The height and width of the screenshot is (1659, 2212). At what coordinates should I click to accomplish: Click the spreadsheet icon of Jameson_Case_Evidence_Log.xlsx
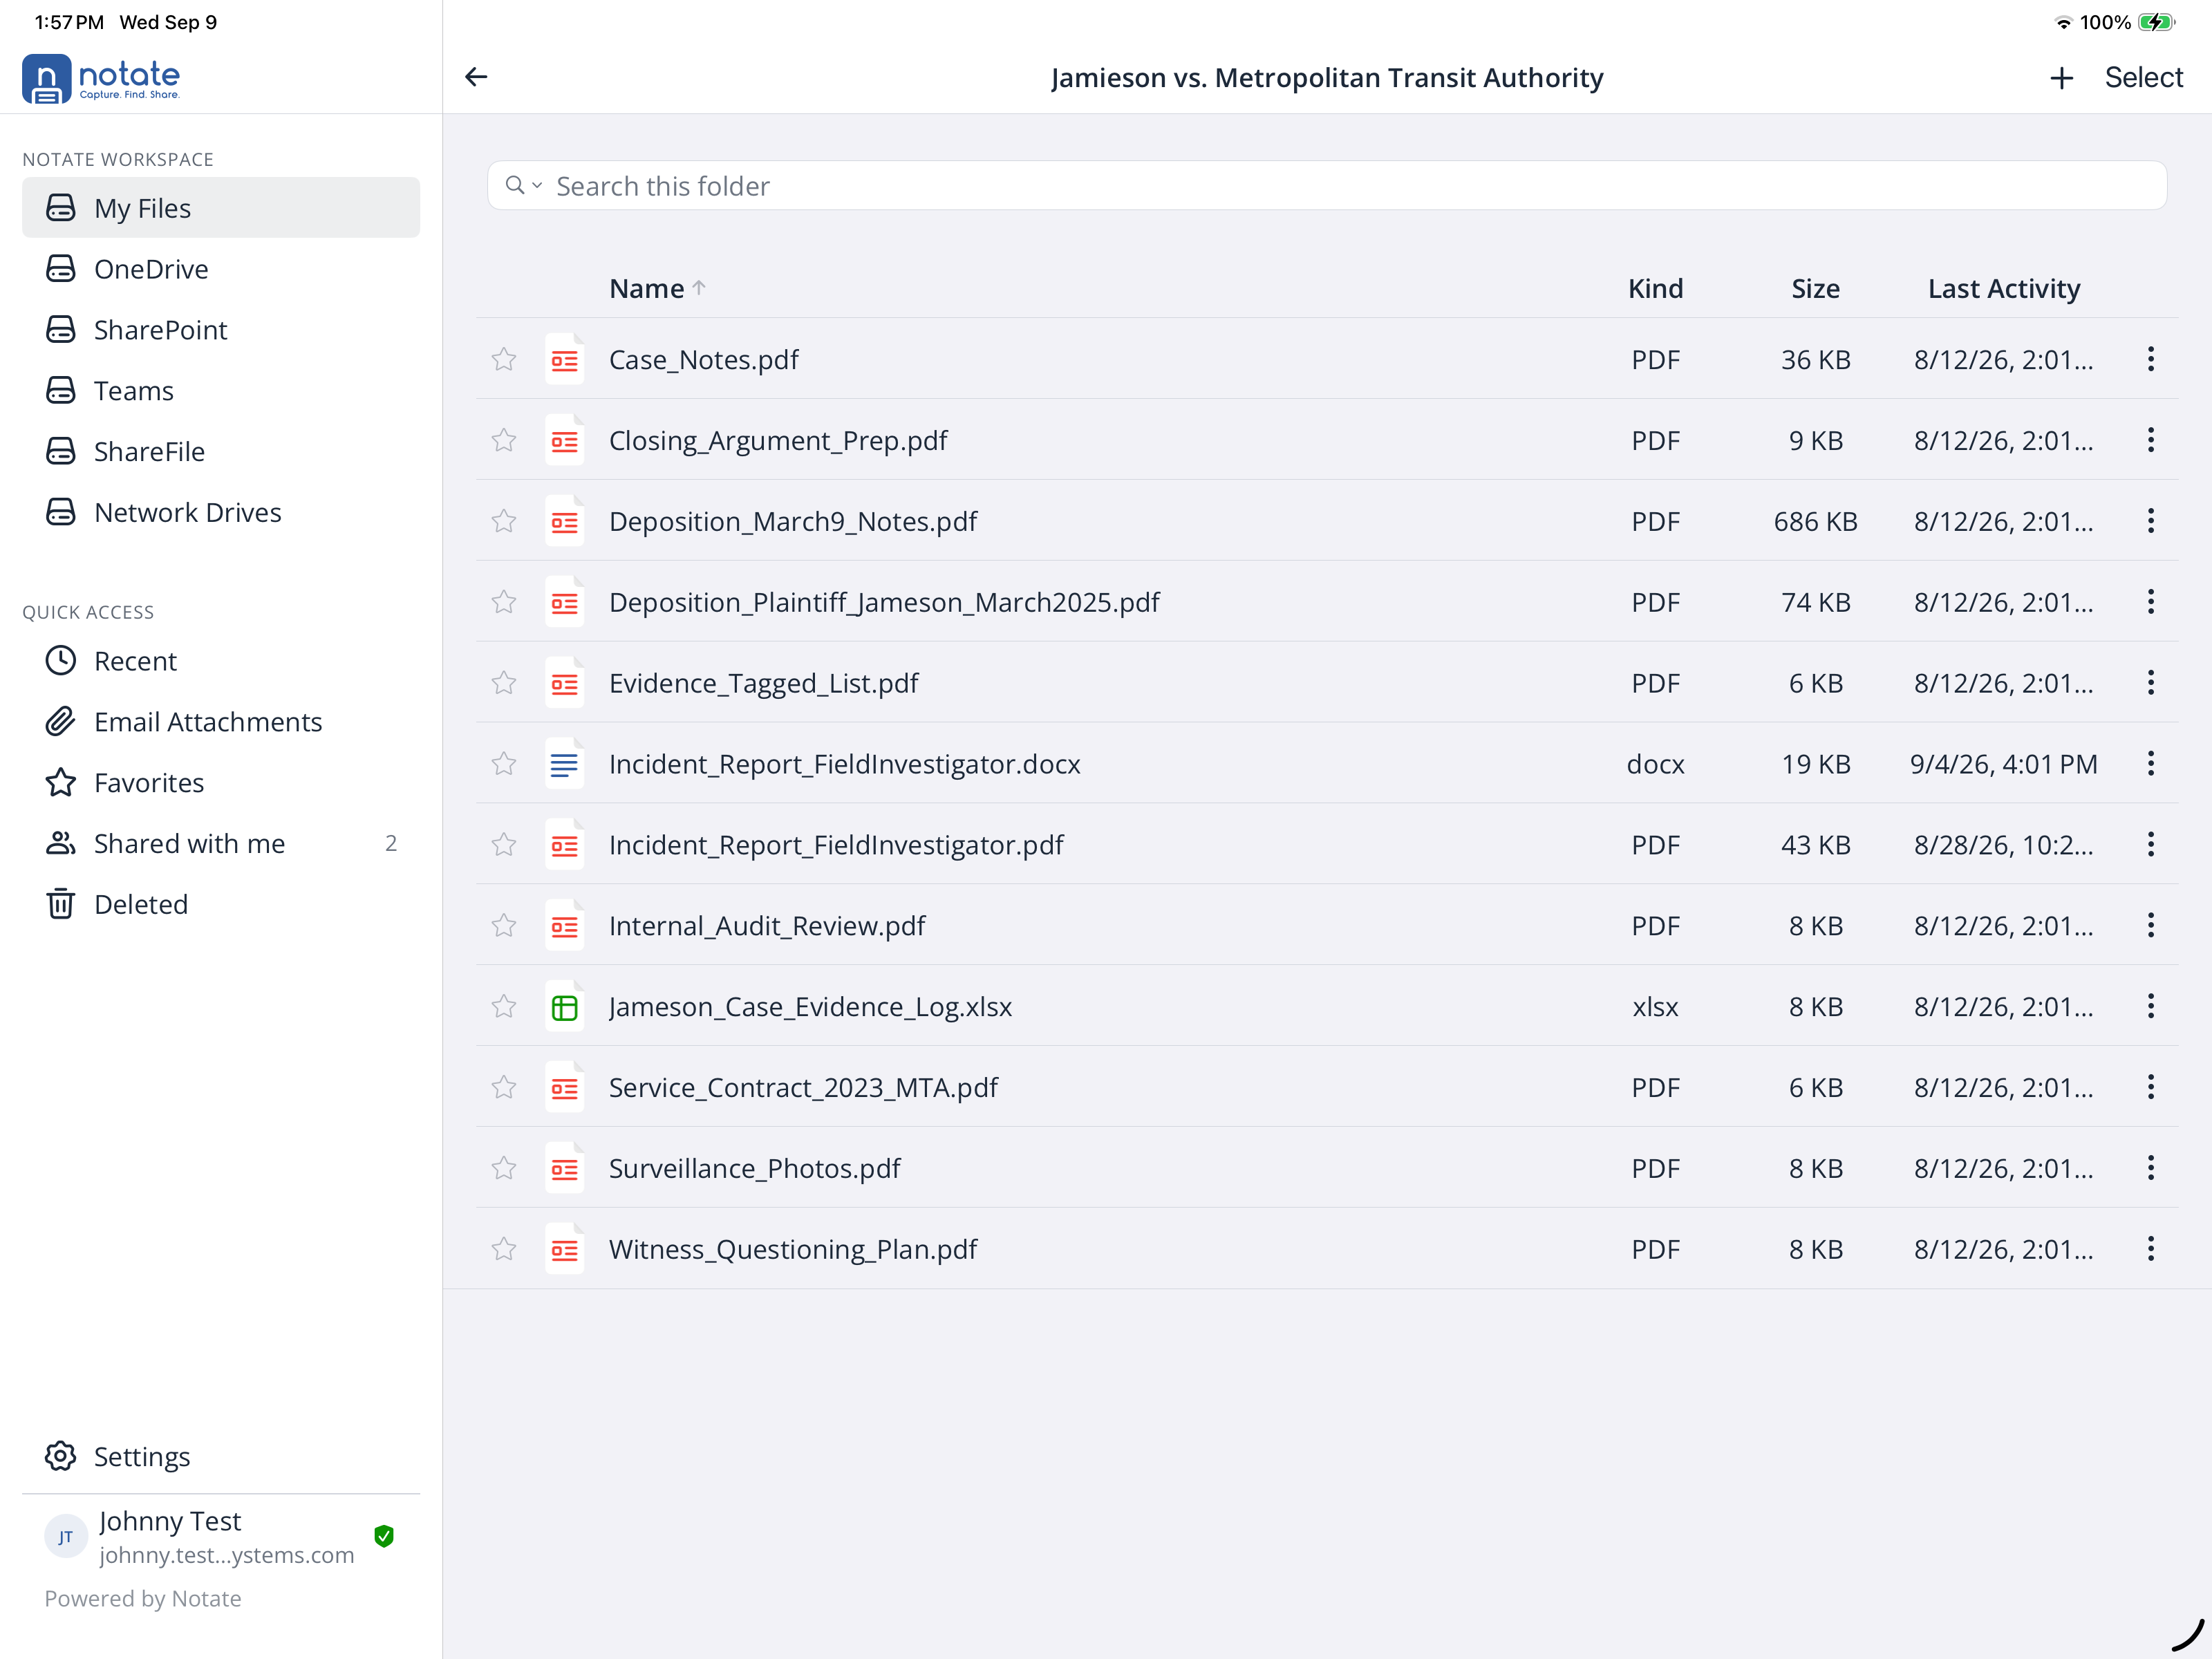pos(564,1007)
